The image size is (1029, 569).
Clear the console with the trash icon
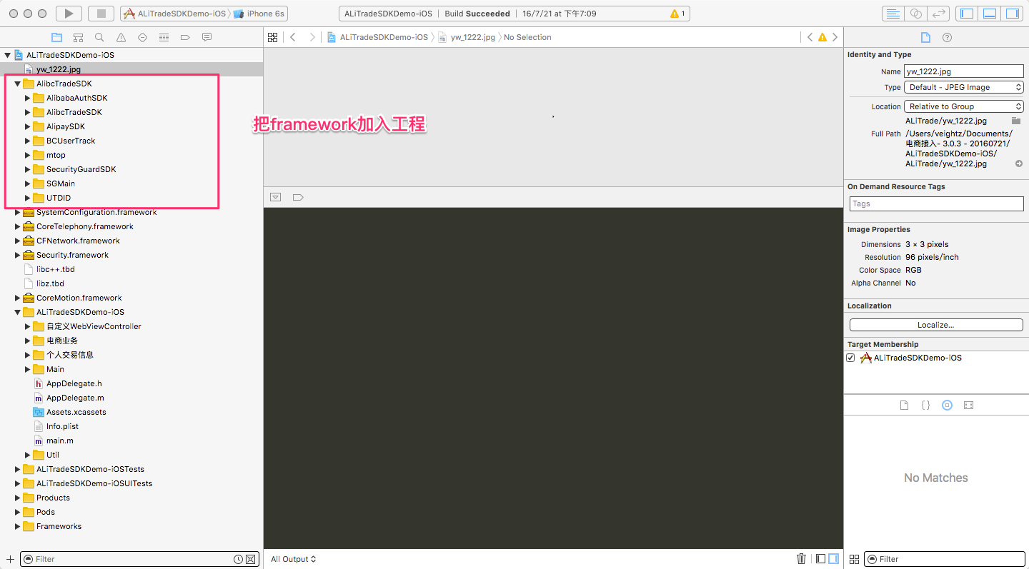801,559
